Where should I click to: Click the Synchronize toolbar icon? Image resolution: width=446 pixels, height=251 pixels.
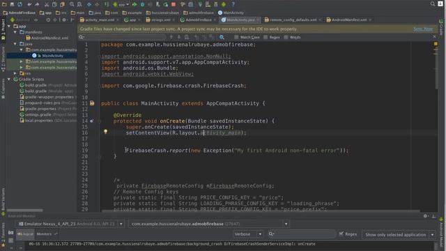20,4
